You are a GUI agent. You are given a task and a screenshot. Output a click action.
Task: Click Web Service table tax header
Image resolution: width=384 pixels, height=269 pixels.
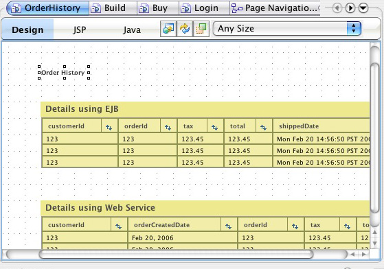[315, 225]
